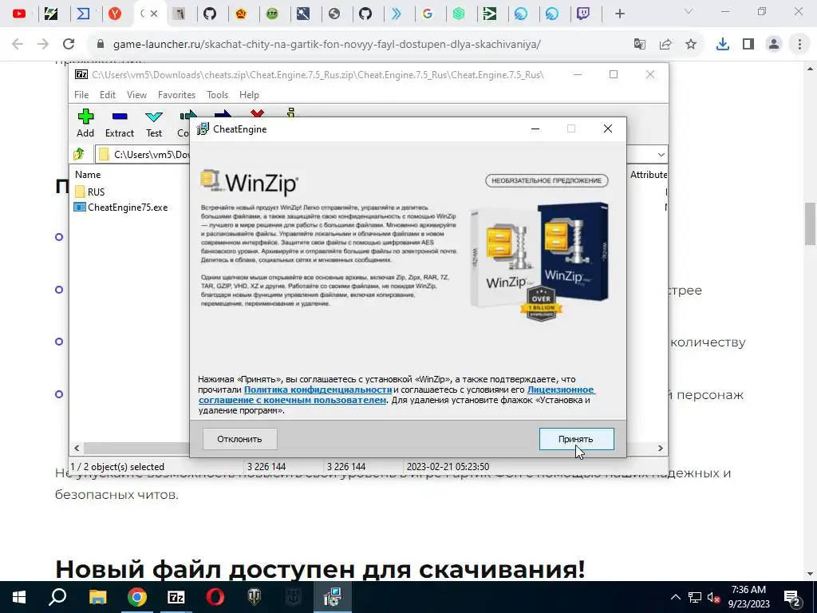This screenshot has width=817, height=613.
Task: Open the Chrome profile menu
Action: click(774, 45)
